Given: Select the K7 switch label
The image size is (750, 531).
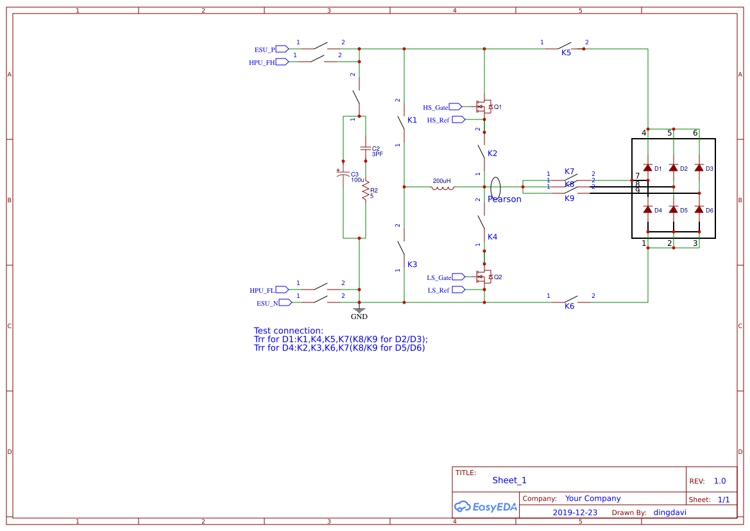Looking at the screenshot, I should coord(569,171).
